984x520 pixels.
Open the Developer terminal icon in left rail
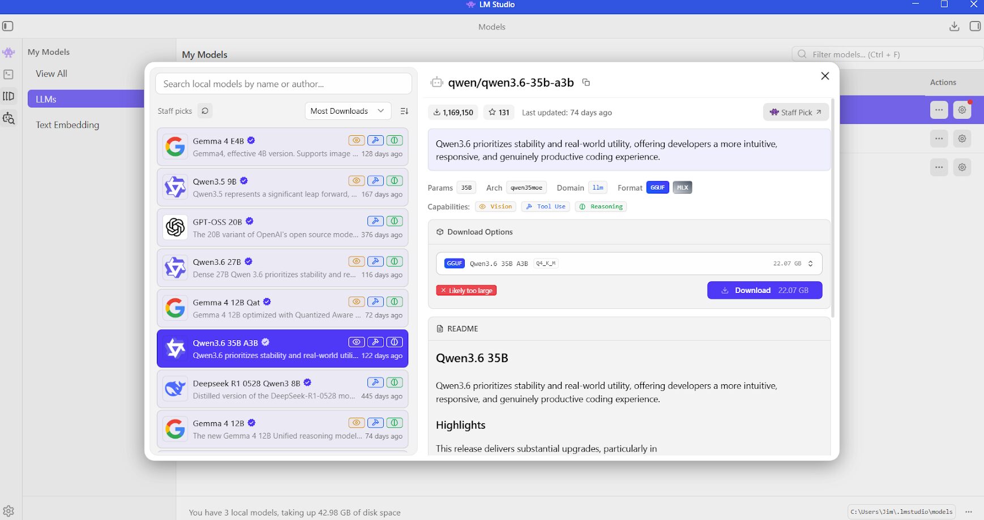pos(8,74)
